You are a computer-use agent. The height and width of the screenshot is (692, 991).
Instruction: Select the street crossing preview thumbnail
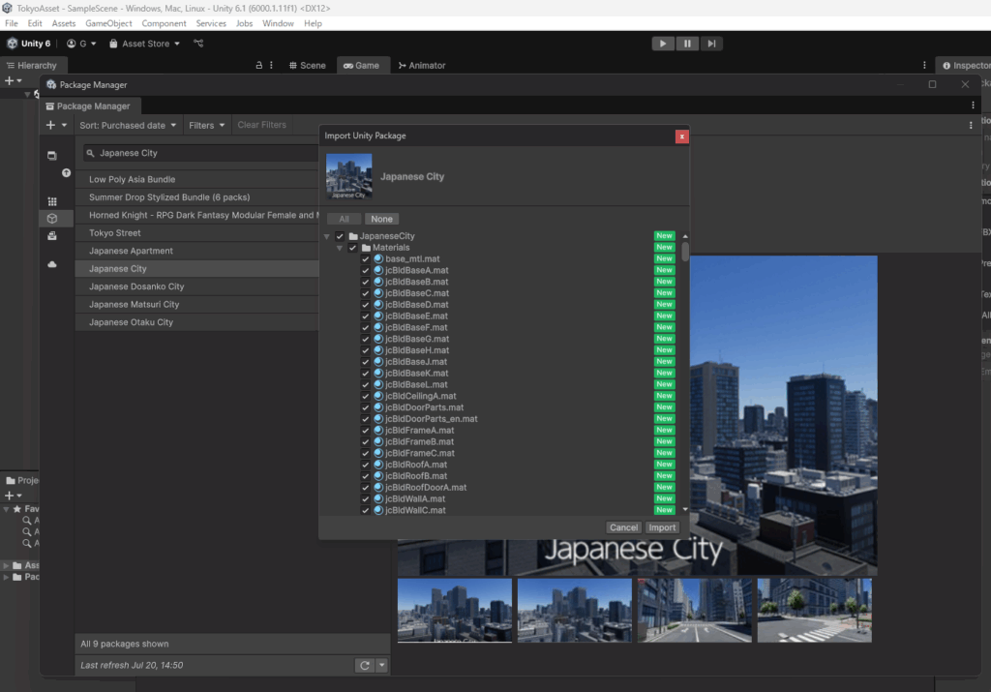[x=815, y=611]
